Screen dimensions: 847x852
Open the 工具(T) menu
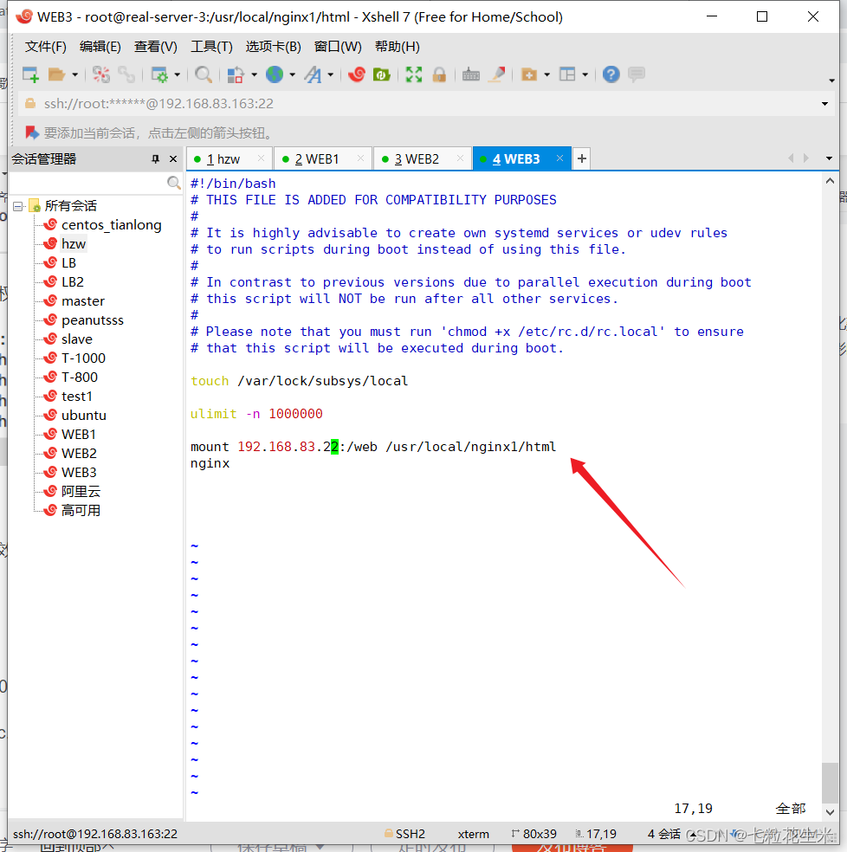(x=211, y=47)
